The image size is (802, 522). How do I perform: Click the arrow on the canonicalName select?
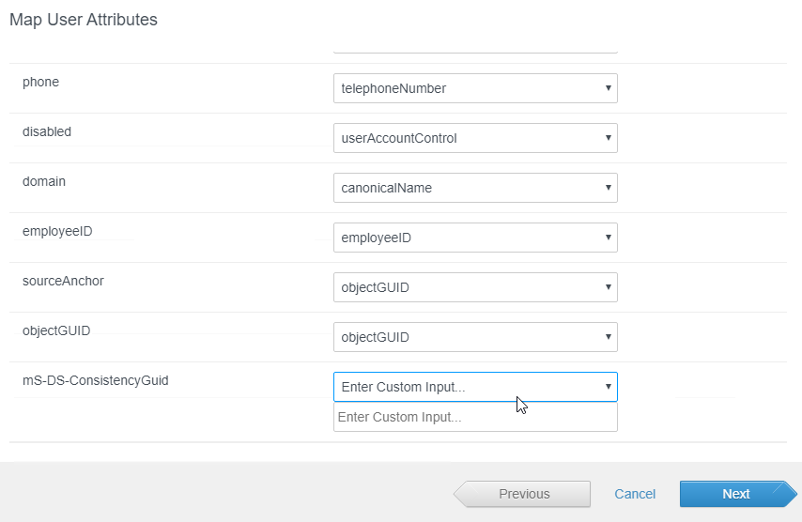(x=609, y=188)
